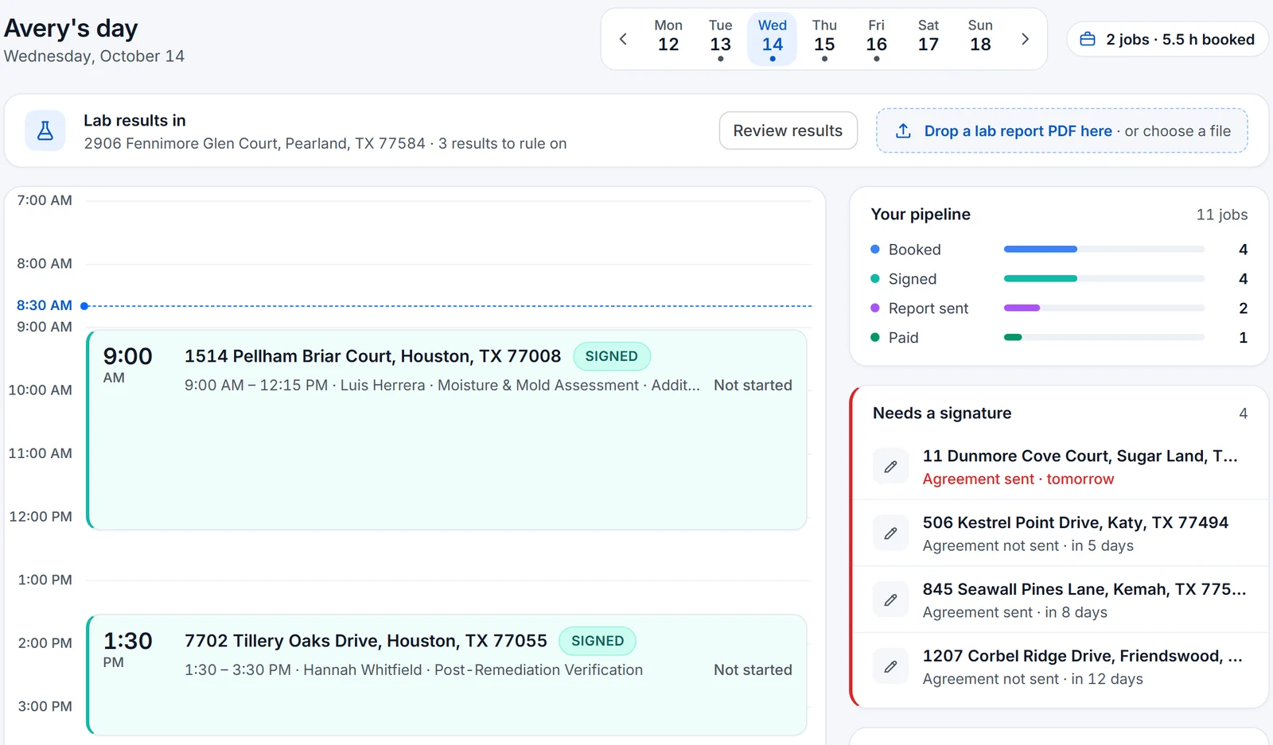Viewport: 1273px width, 745px height.
Task: Click the Review results button
Action: (788, 130)
